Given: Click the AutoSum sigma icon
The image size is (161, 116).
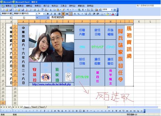Looking at the screenshot, I should coord(83,10).
